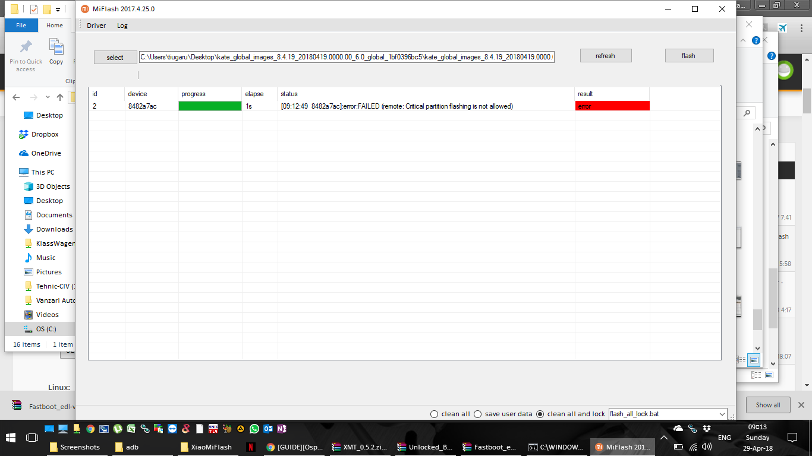Click the green progress bar for device

coord(210,106)
